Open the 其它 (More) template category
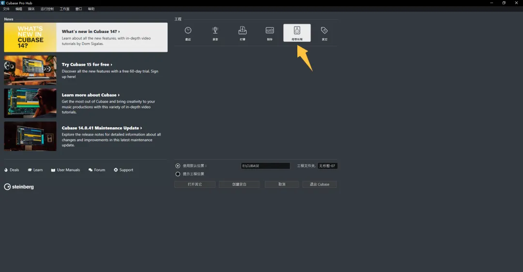Viewport: 523px width, 272px height. click(x=324, y=33)
